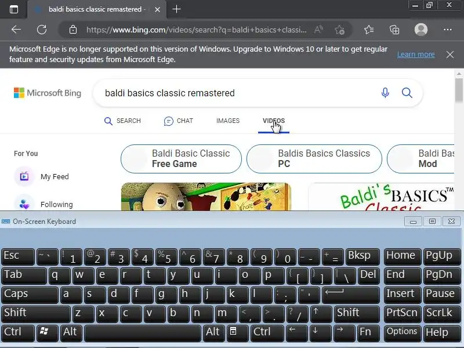Viewport: 464px width, 348px height.
Task: Open the Read aloud icon in the address bar
Action: coord(318,30)
